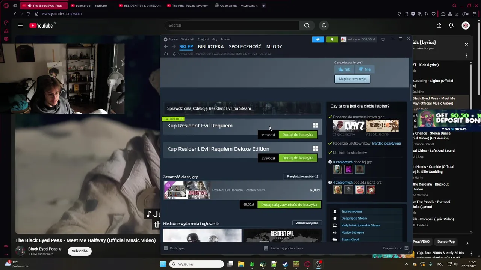Open Znajomi menu in Steam
This screenshot has width=481, height=270.
203,39
